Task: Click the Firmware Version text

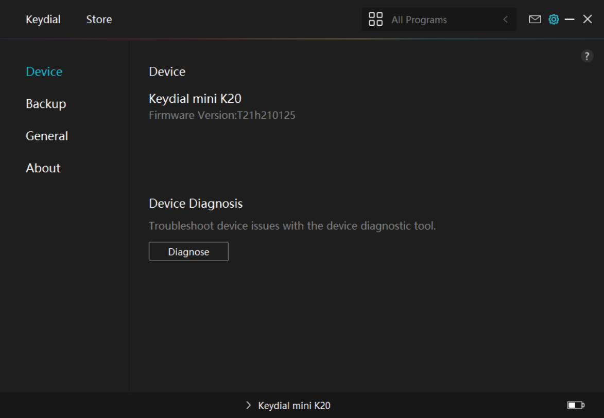Action: tap(222, 115)
